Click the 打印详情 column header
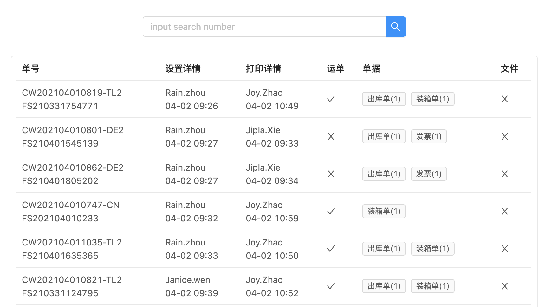 tap(263, 69)
